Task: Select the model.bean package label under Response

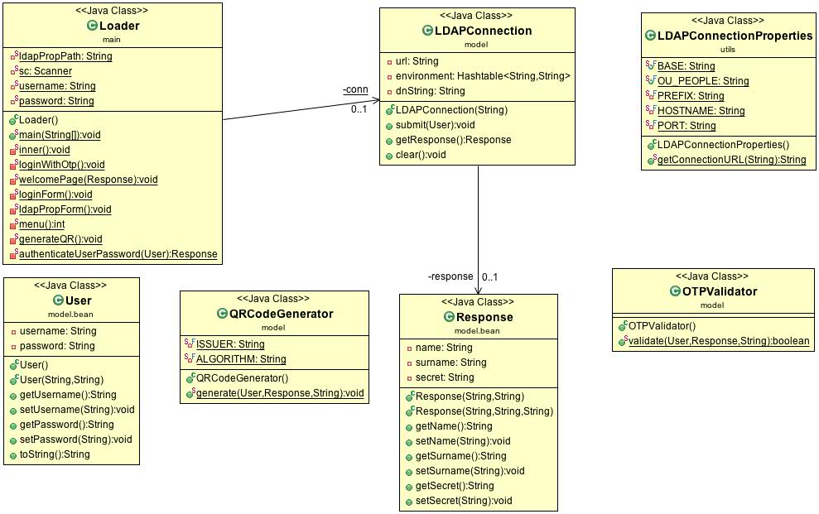Action: [x=477, y=331]
